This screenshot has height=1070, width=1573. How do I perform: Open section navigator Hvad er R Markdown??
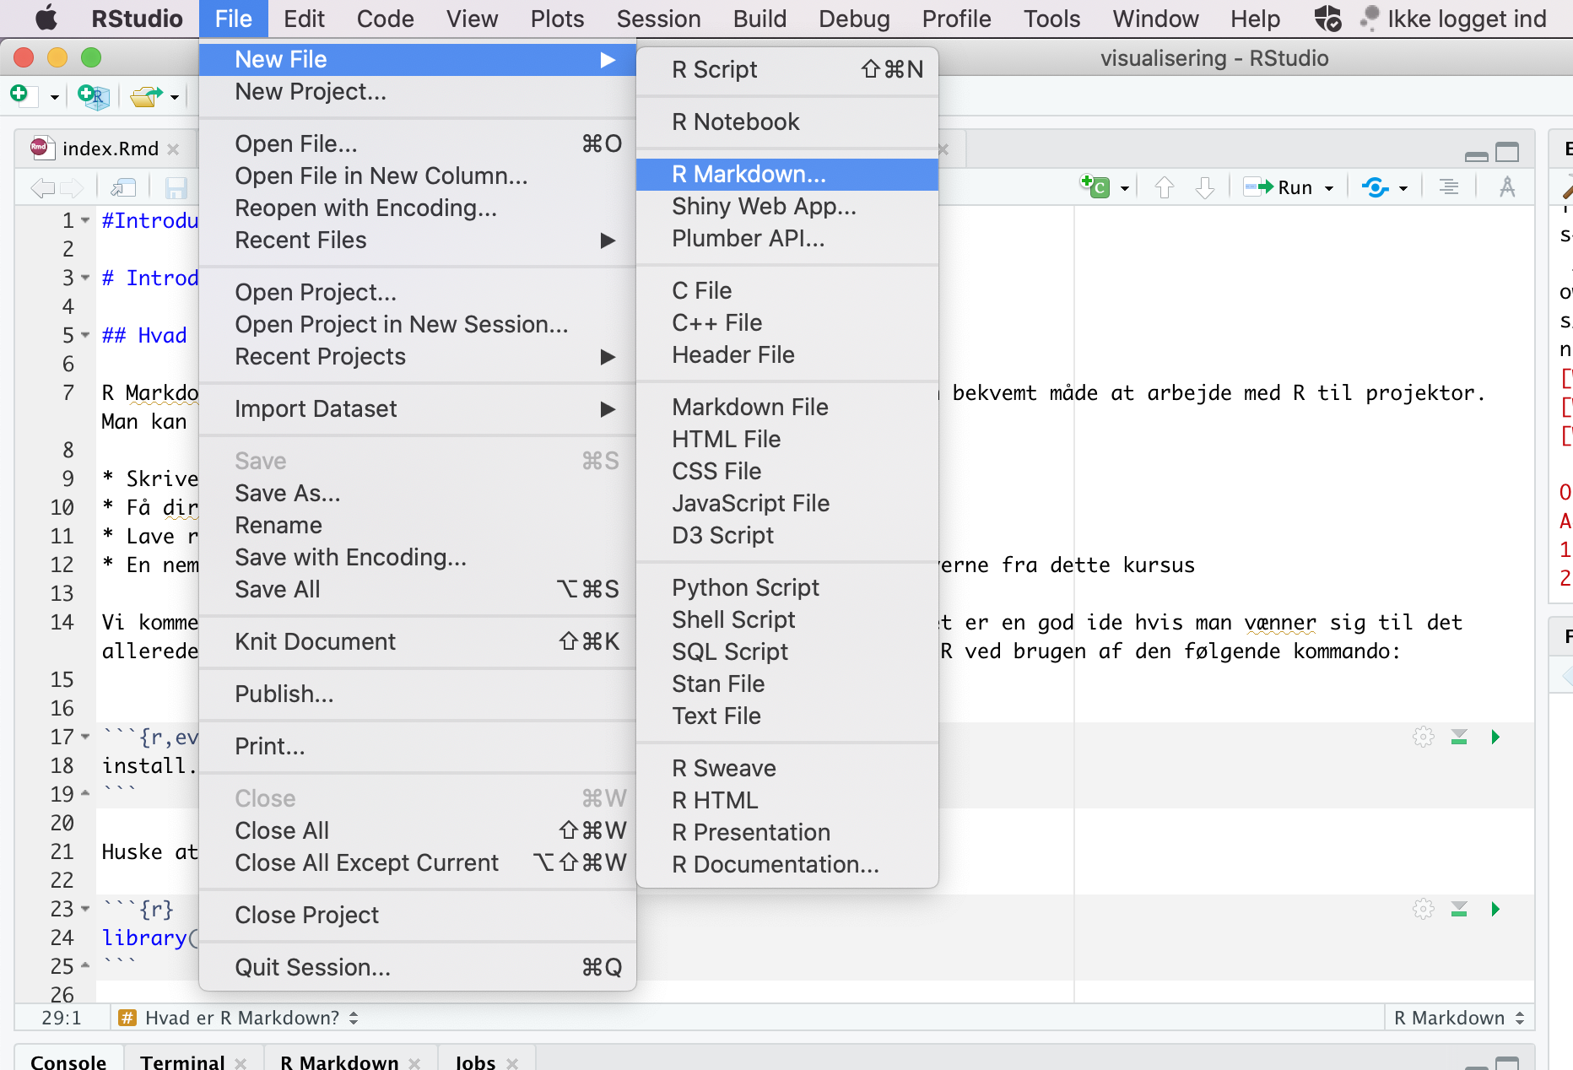tap(240, 1018)
